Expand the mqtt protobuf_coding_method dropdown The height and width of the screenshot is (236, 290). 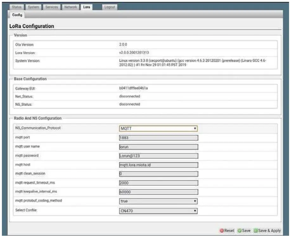158,201
